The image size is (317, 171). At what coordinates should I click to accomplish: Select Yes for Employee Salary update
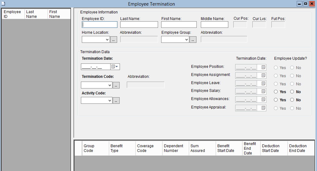click(x=276, y=92)
